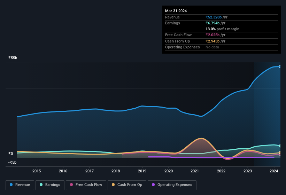Click the Earnings row label in tooltip
The image size is (286, 195).
[172, 23]
